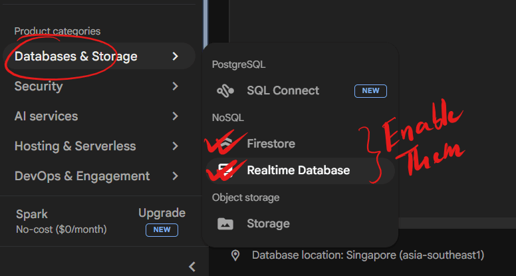Collapse the sidebar with the left chevron

point(193,266)
